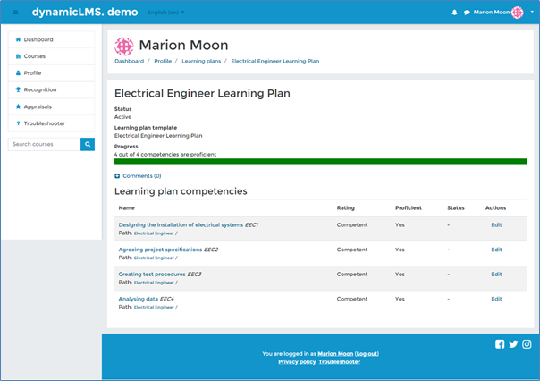Screen dimensions: 540x381
Task: Open the English (en) language dropdown
Action: click(x=165, y=13)
